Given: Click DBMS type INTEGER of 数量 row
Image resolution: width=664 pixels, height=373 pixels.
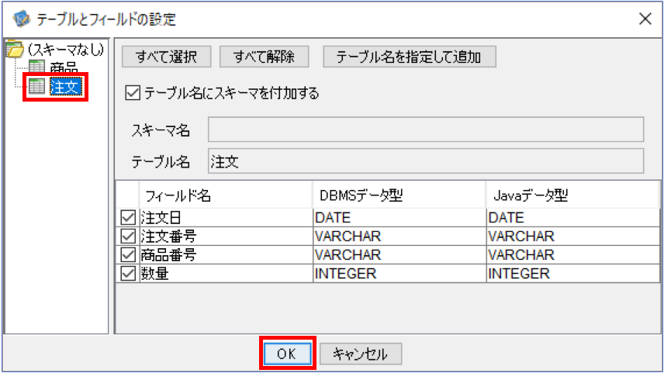Looking at the screenshot, I should tap(399, 274).
